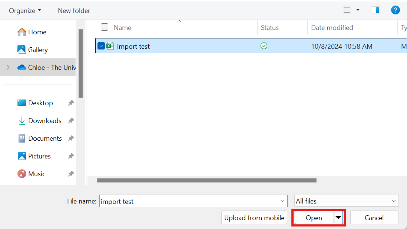Open the Organize dropdown
Viewport: 407px width, 229px height.
point(24,10)
